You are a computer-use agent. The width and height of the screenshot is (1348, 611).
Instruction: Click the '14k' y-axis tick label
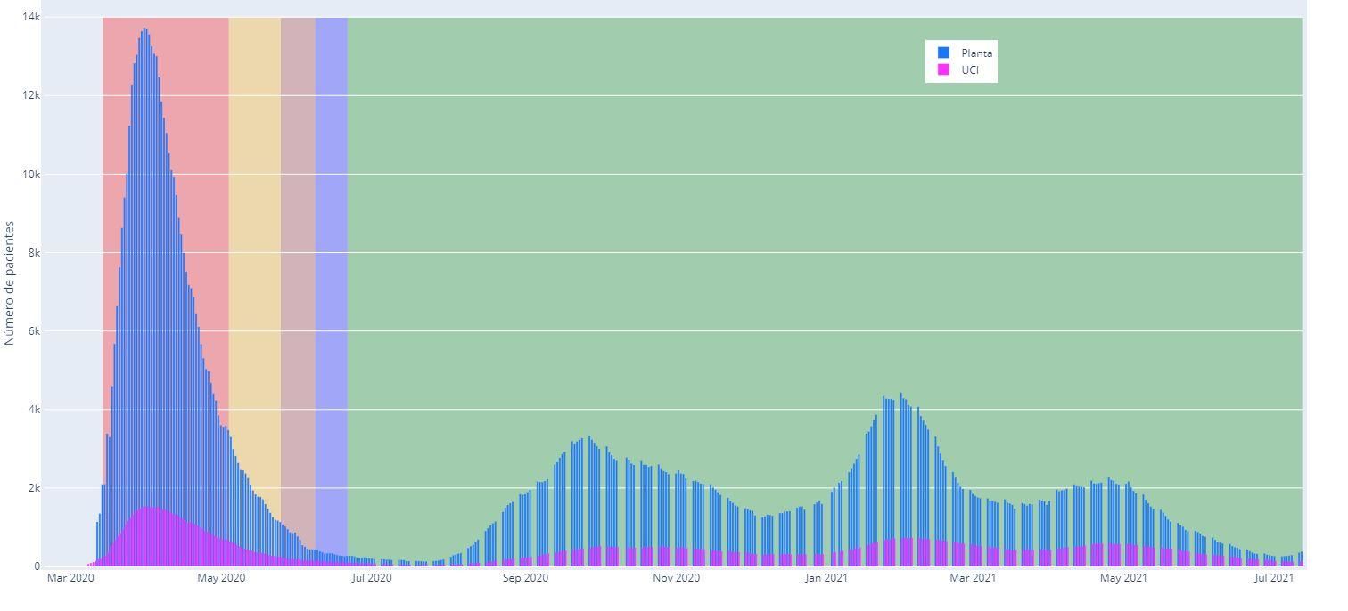click(x=30, y=17)
